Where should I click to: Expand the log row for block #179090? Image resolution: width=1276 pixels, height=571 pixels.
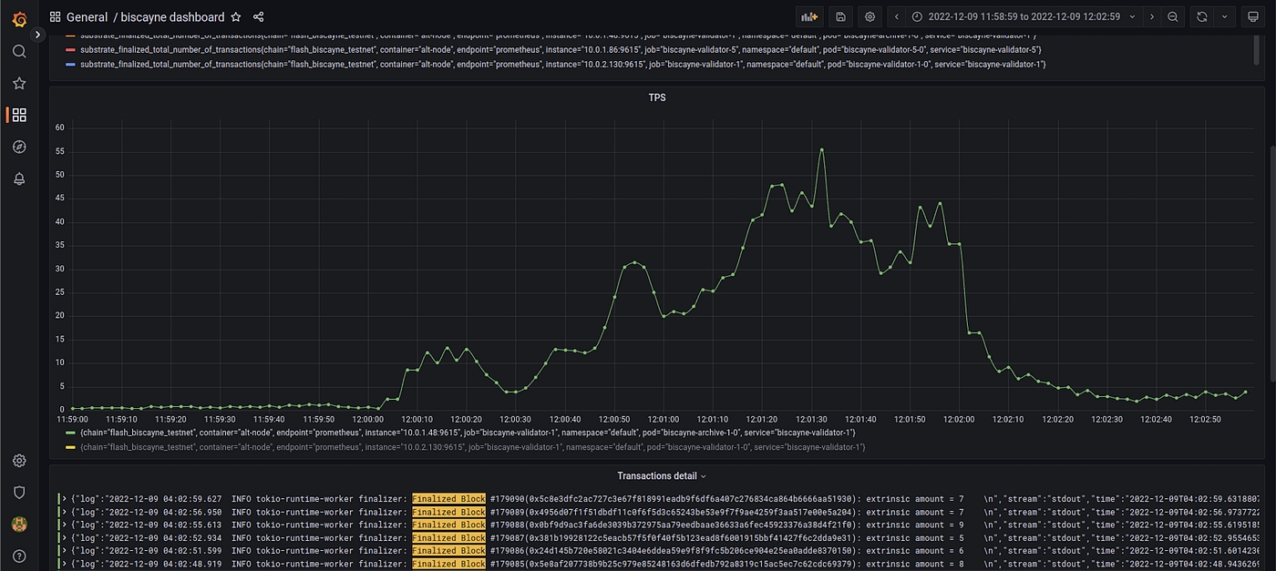[63, 499]
